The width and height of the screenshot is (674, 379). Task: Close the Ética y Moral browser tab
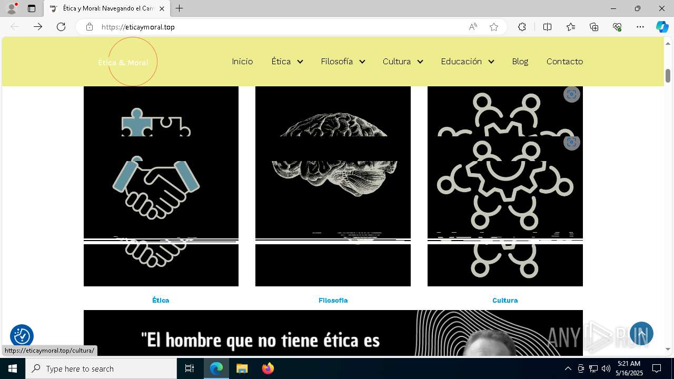pos(162,8)
